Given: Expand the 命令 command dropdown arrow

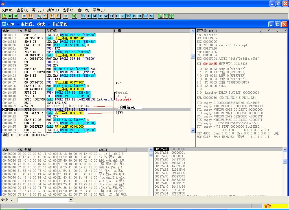Looking at the screenshot, I should tap(71, 200).
